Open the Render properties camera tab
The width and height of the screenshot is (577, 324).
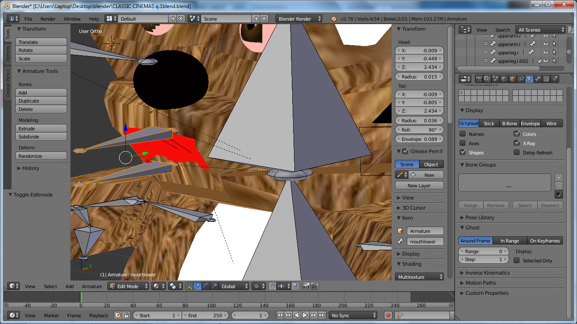point(479,79)
